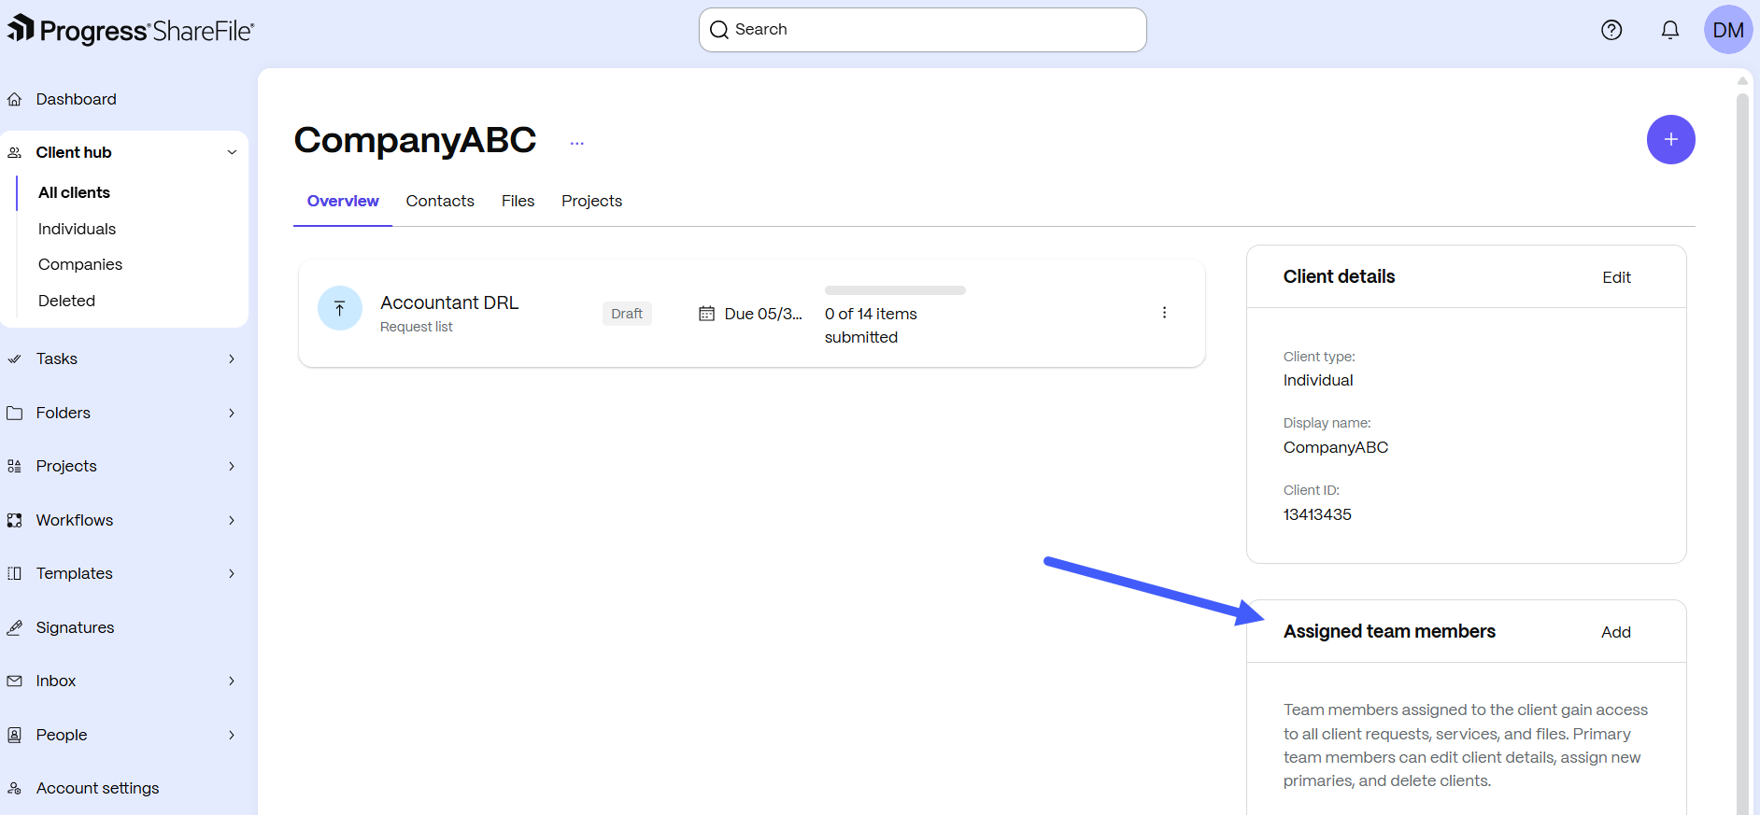Click the Workflows sidebar icon
1760x815 pixels.
point(15,520)
